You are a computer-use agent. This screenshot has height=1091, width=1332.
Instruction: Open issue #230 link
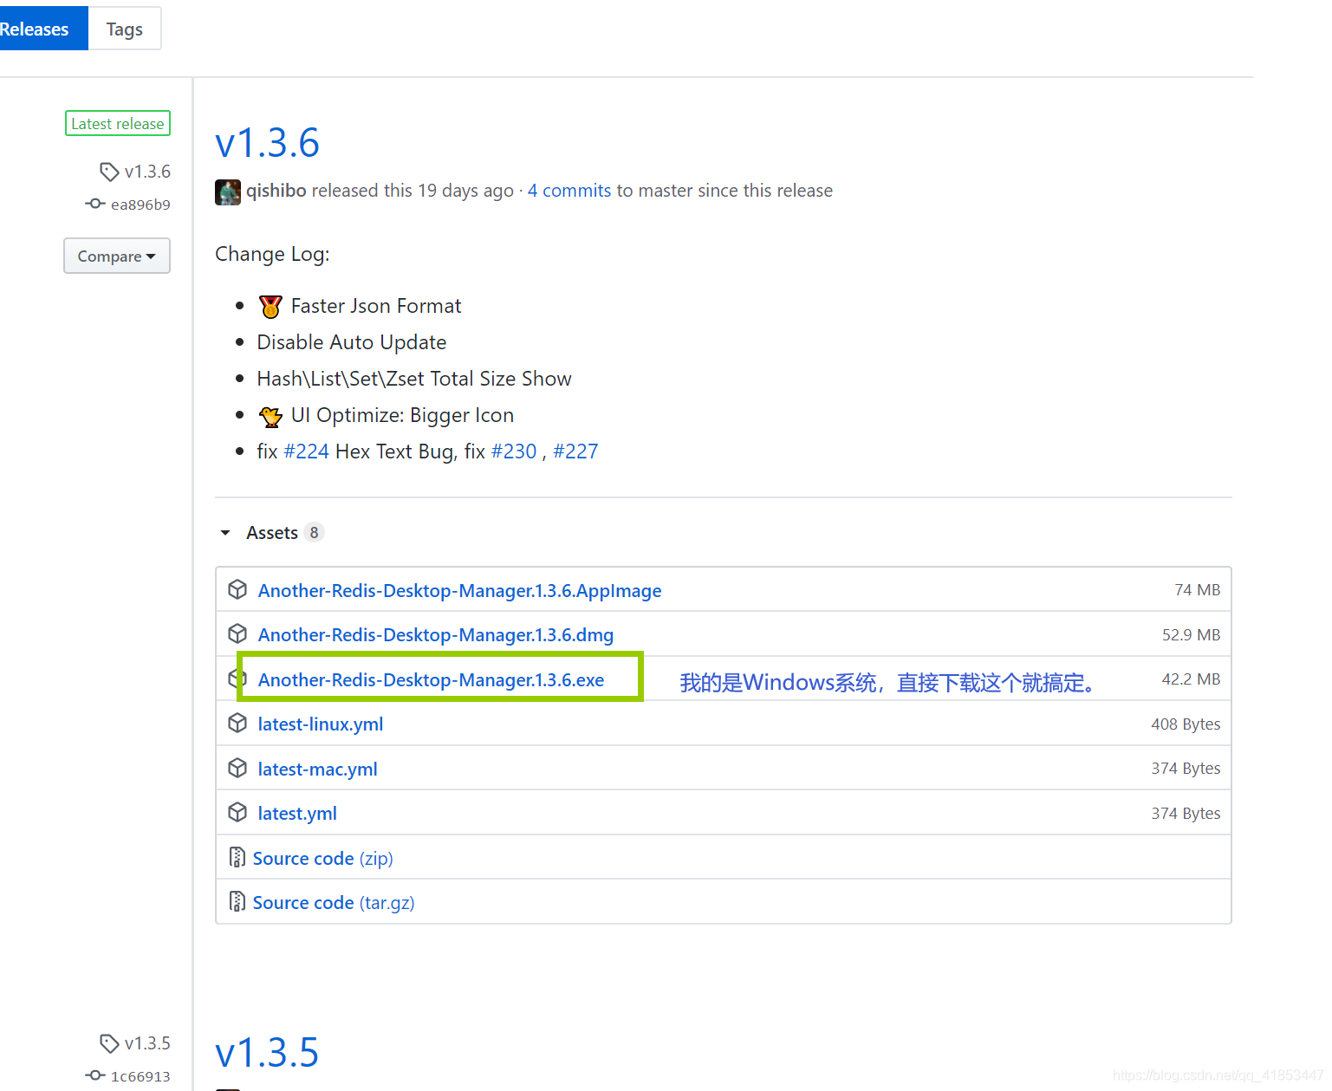pyautogui.click(x=514, y=451)
